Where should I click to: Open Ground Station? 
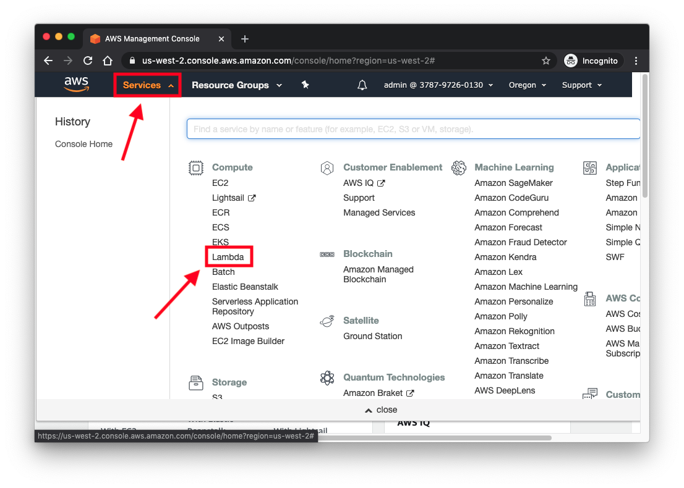pos(372,337)
